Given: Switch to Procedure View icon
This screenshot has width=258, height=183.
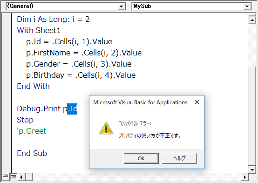Looking at the screenshot, I should pos(6,177).
